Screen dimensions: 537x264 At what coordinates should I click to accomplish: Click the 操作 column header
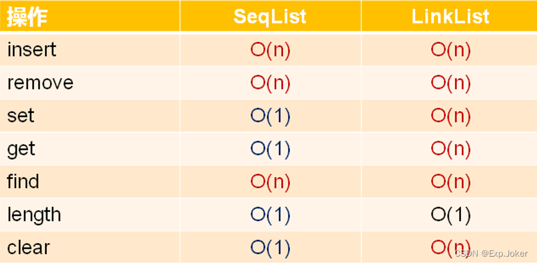[x=27, y=17]
